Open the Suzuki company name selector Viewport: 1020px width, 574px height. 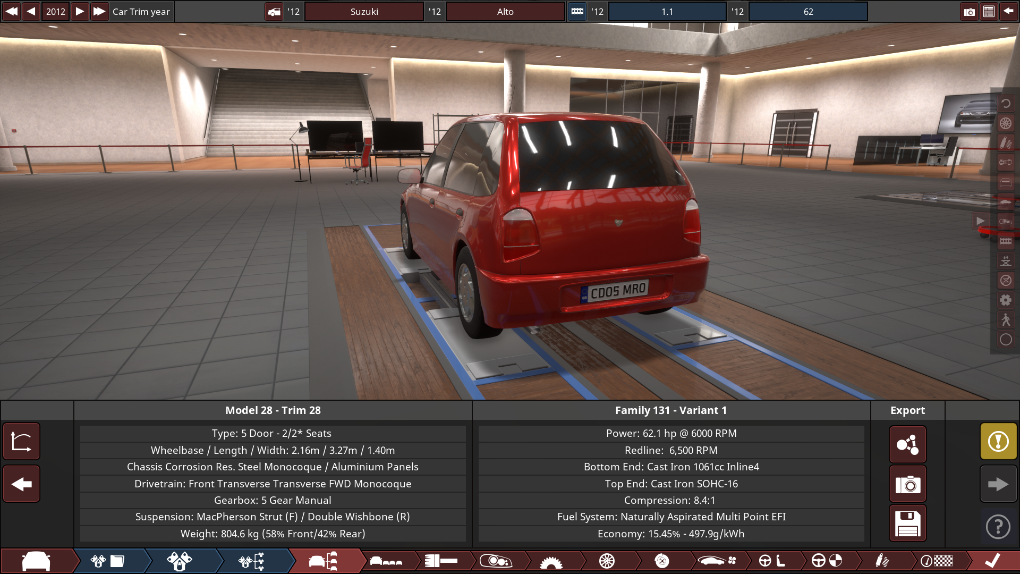[364, 11]
